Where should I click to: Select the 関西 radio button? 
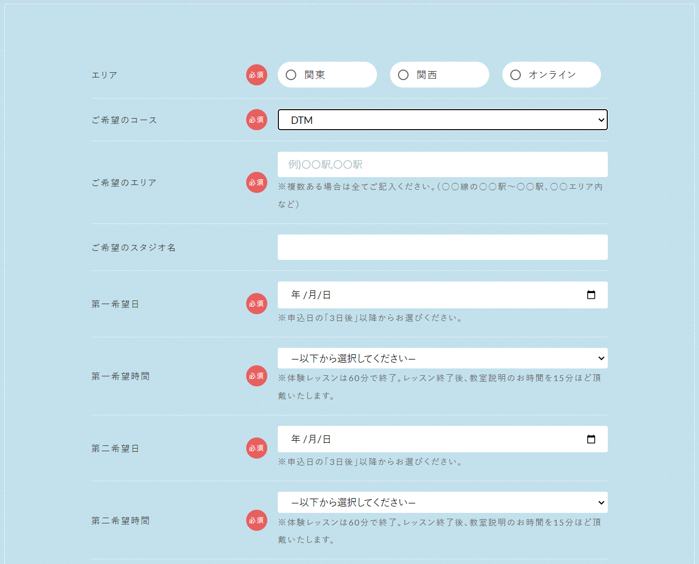pos(403,74)
